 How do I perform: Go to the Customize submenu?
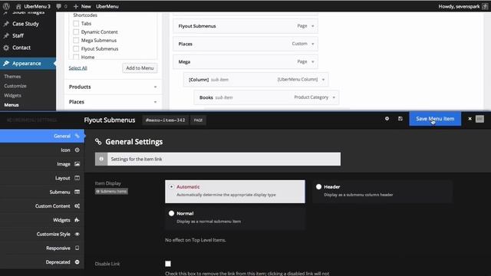pyautogui.click(x=15, y=86)
